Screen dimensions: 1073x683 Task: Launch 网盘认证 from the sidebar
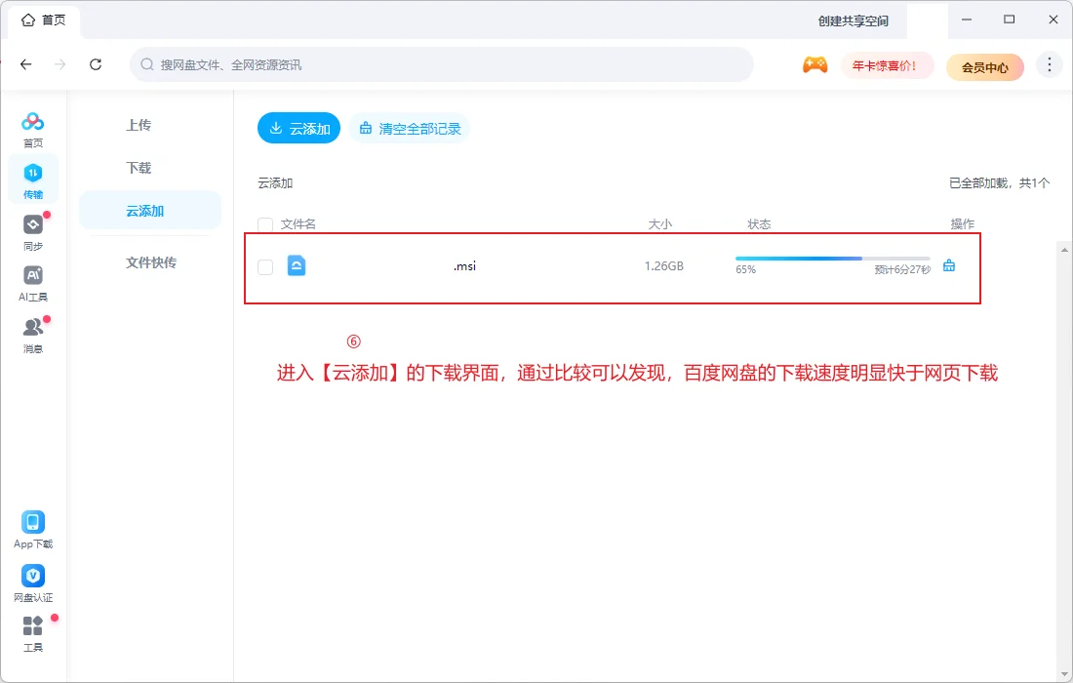pos(32,578)
